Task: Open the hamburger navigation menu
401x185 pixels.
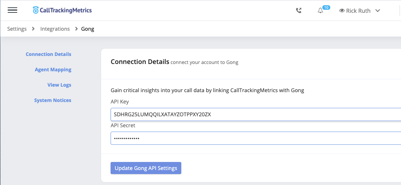Action: pyautogui.click(x=12, y=10)
